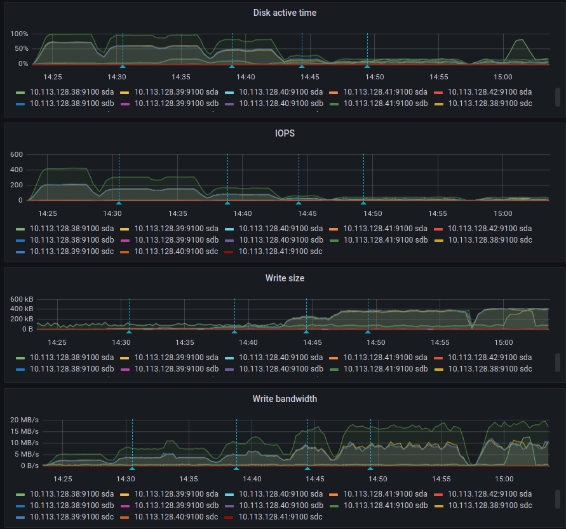The height and width of the screenshot is (529, 566).
Task: Click the Disk active time legend scrollbar
Action: pyautogui.click(x=558, y=97)
